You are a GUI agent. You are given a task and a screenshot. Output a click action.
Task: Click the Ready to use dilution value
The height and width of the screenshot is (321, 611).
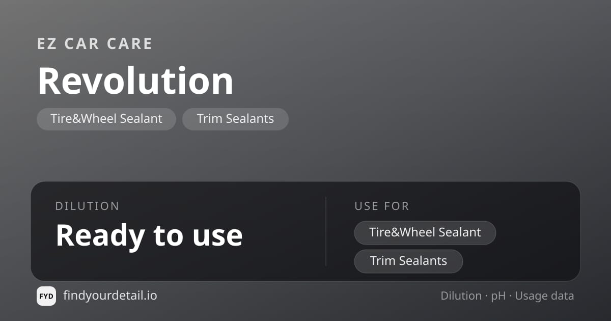tap(149, 235)
